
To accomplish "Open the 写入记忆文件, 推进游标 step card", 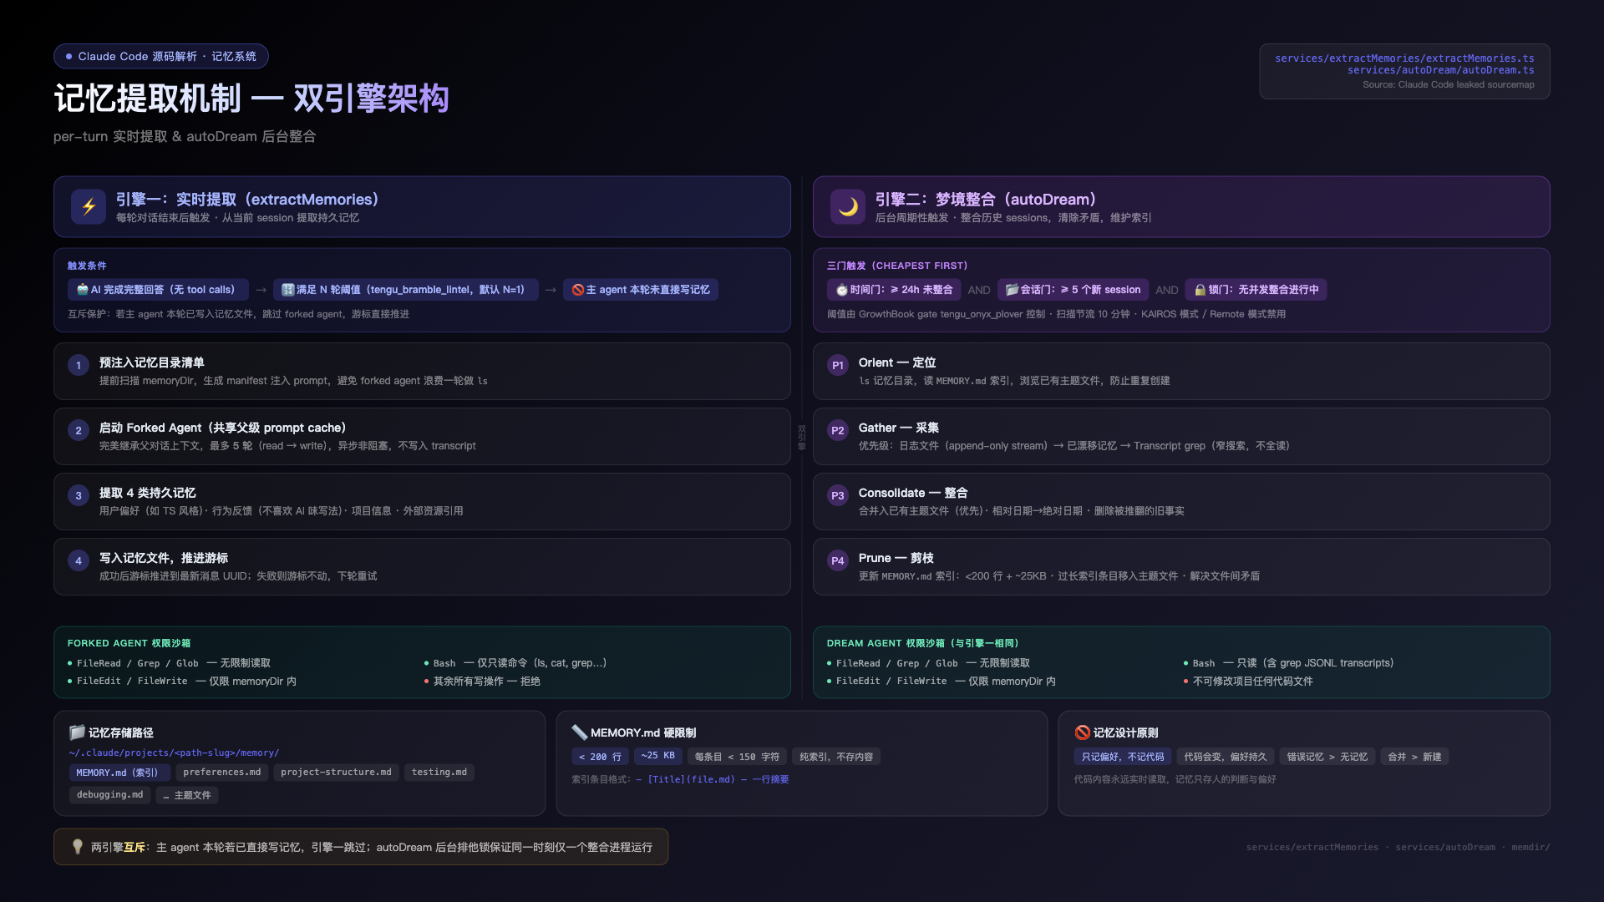I will click(422, 566).
